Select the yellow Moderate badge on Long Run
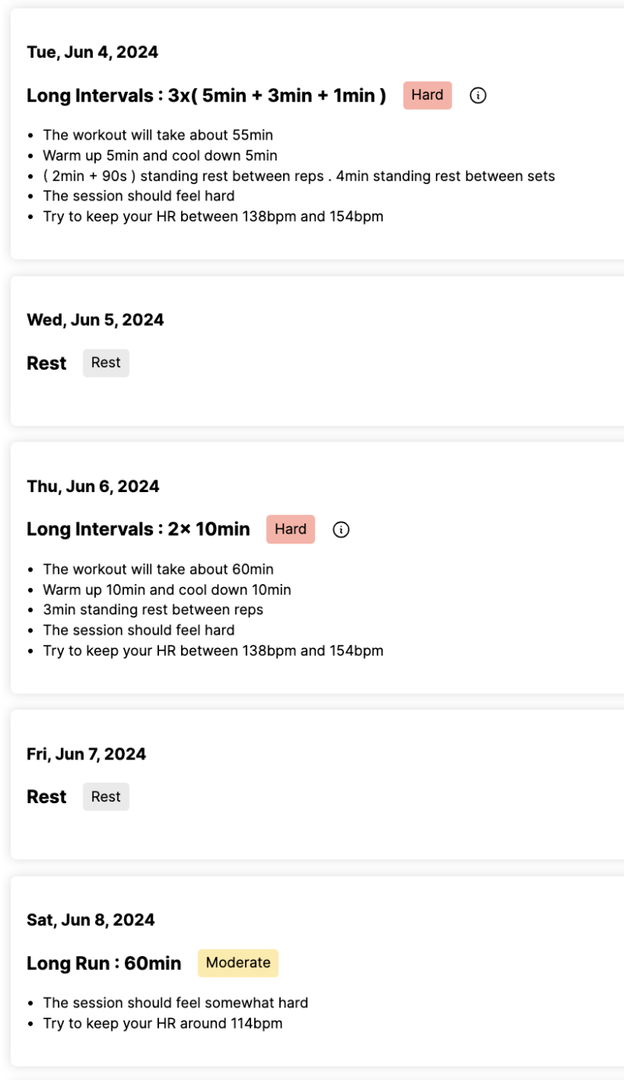This screenshot has width=624, height=1080. tap(238, 962)
